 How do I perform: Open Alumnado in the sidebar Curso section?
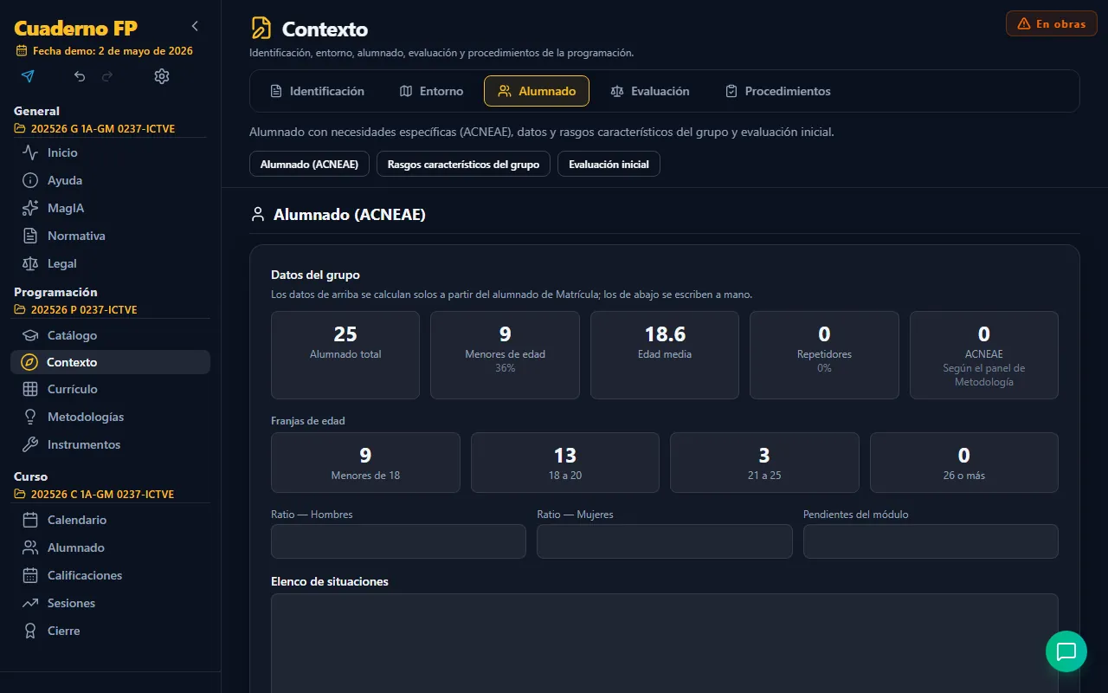tap(110, 547)
